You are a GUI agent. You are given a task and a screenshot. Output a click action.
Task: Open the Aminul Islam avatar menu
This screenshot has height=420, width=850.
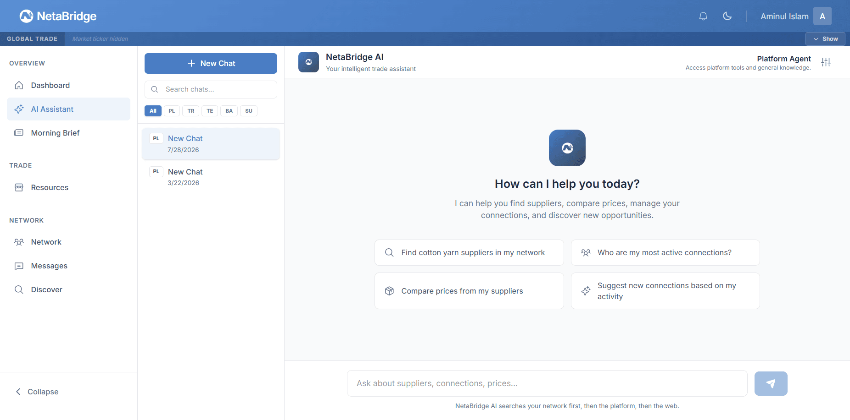coord(822,16)
